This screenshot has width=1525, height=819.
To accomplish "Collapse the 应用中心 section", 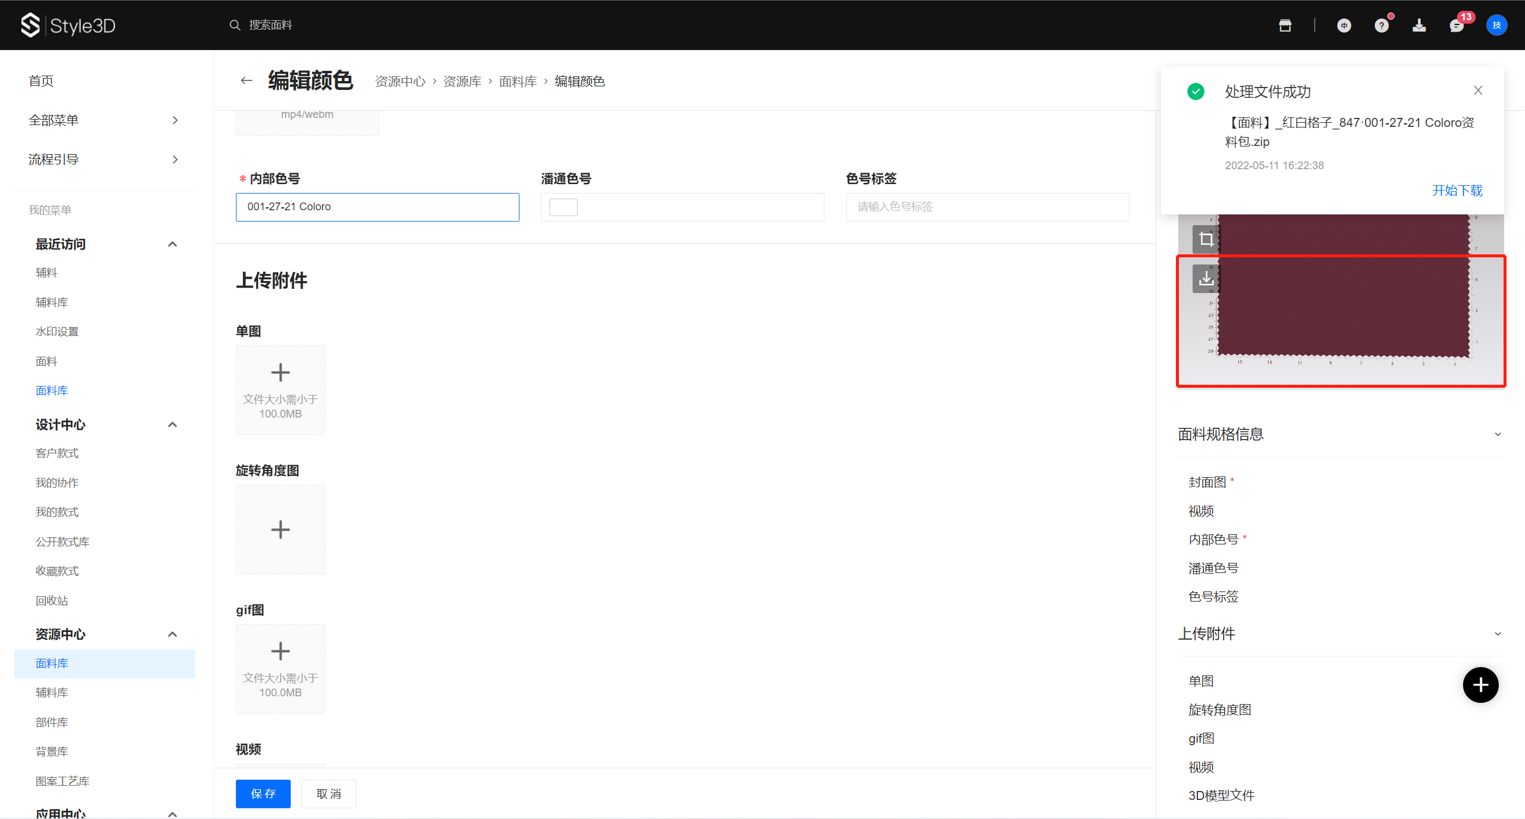I will pos(172,814).
